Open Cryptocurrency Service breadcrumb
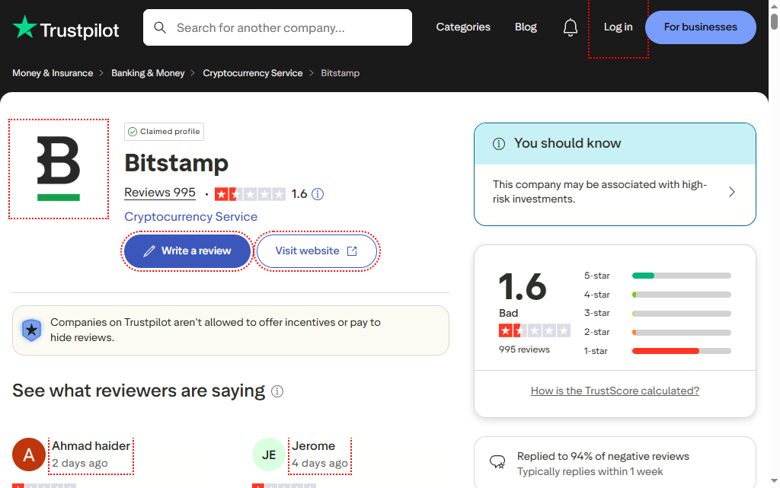 252,73
